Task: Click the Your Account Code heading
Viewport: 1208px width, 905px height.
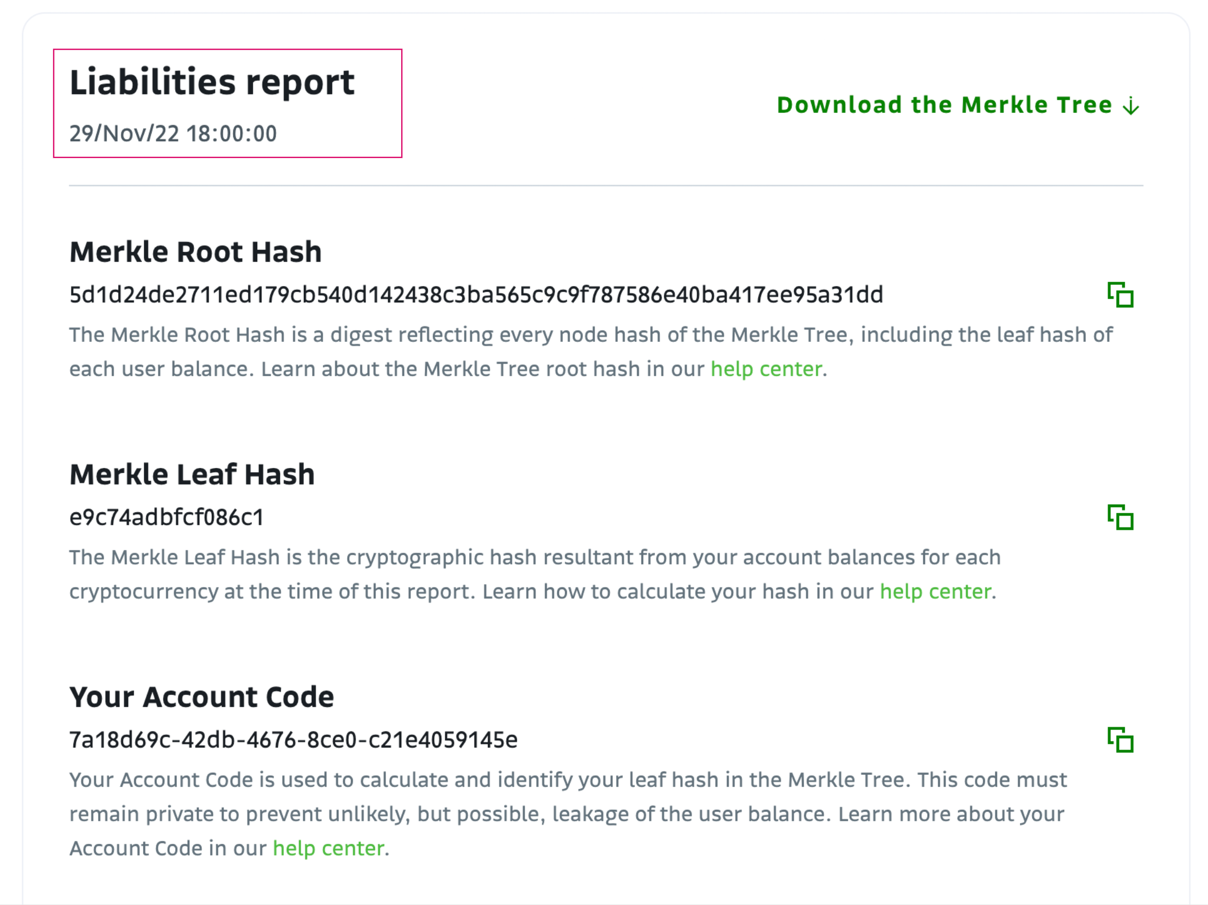Action: 201,696
